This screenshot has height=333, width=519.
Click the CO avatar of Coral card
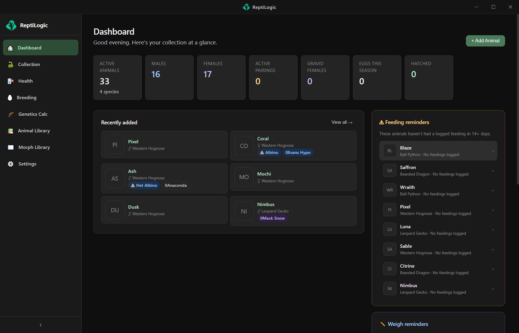point(244,146)
